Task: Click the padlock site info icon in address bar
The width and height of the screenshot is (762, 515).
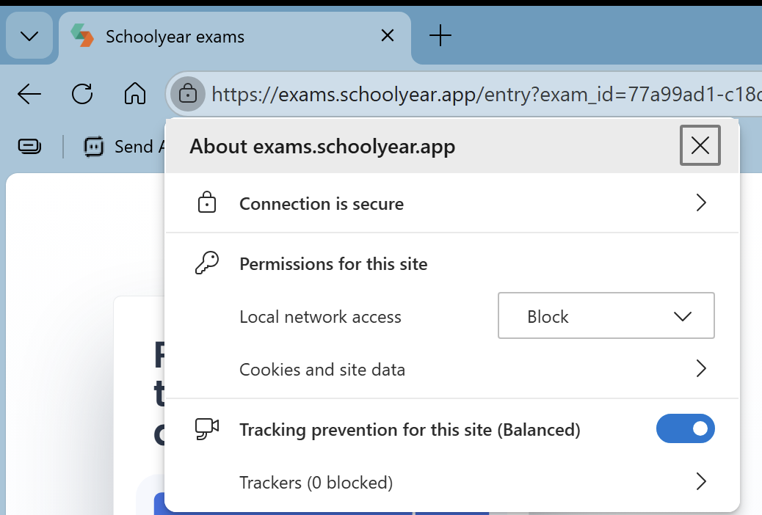Action: [188, 94]
